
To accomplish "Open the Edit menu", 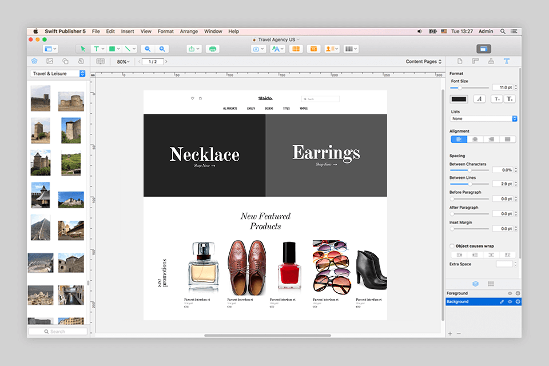I will (110, 31).
